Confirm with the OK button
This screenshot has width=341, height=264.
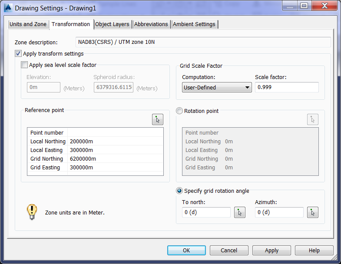click(186, 250)
